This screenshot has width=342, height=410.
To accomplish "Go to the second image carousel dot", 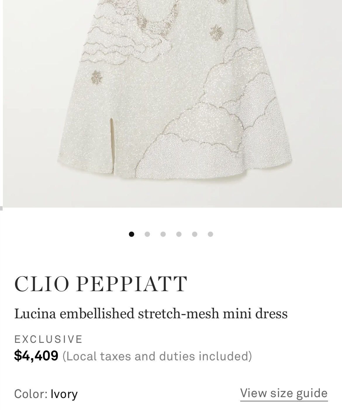I will [x=147, y=234].
